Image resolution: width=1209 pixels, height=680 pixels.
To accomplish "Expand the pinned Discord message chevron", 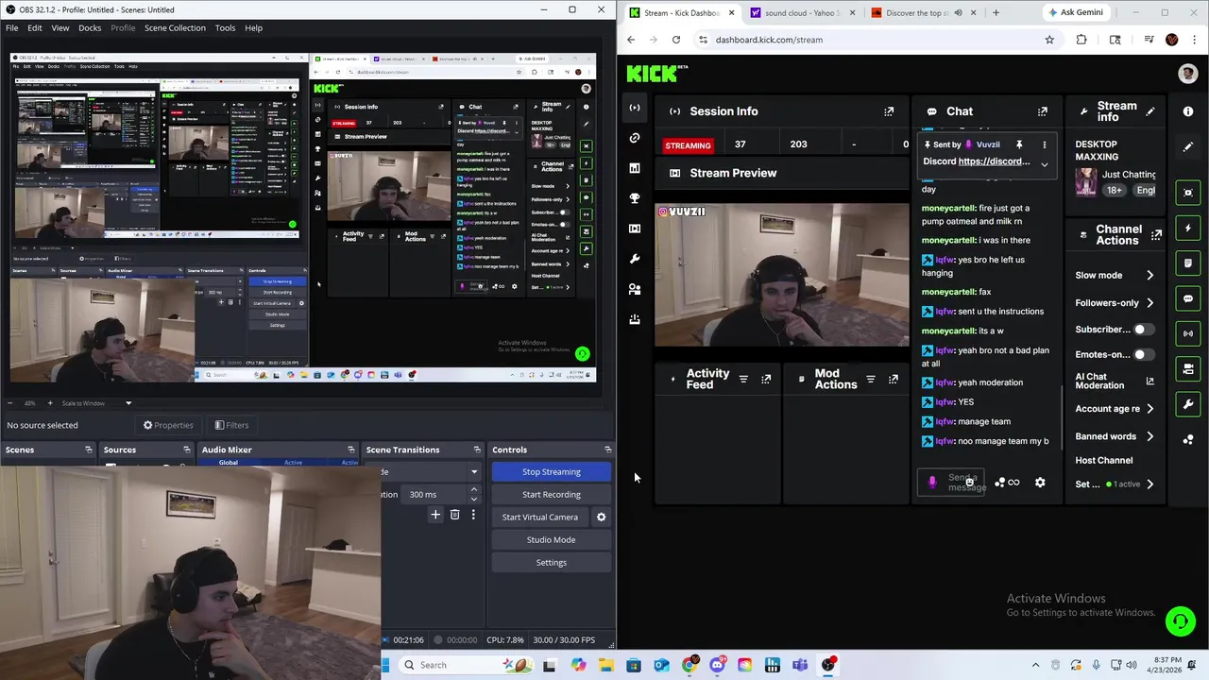I will 1044,164.
